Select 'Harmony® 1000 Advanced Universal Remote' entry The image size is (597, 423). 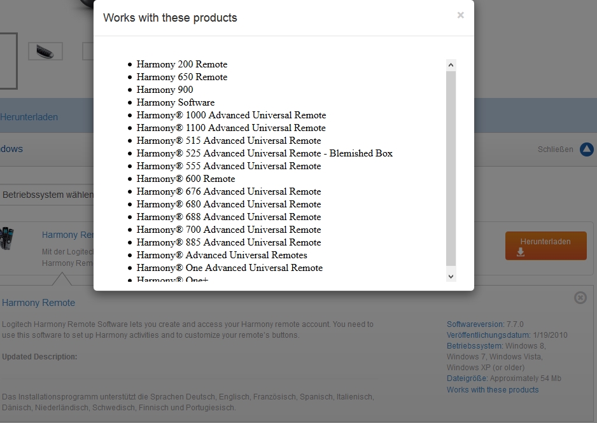232,115
